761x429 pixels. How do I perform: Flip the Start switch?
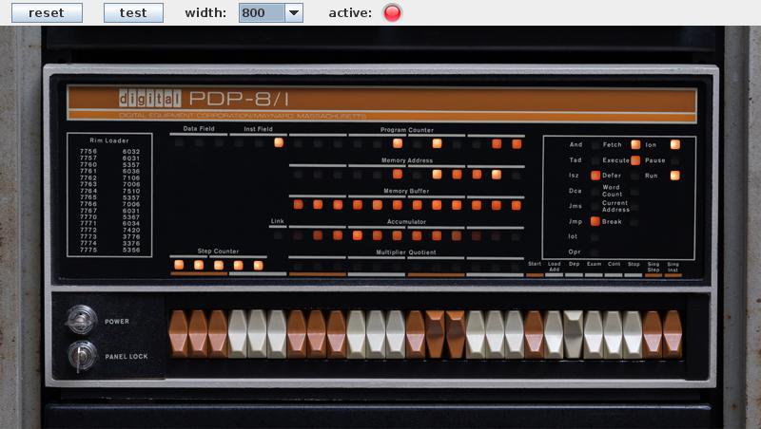click(534, 334)
